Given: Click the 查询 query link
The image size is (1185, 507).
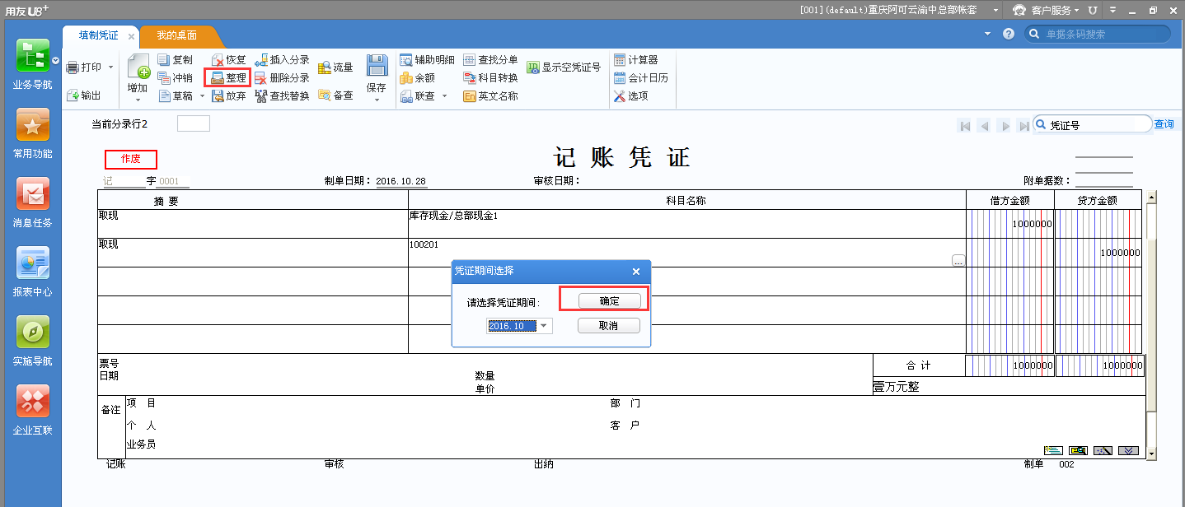Looking at the screenshot, I should 1164,123.
